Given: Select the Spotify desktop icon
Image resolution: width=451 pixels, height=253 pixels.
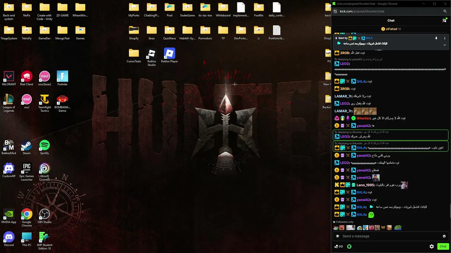Looking at the screenshot, I should [44, 147].
